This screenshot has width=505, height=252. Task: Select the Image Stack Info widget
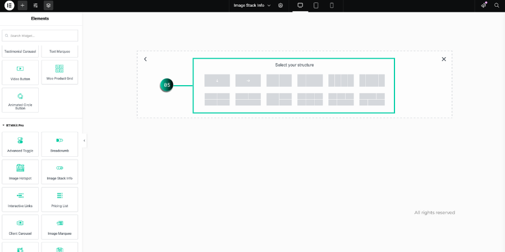[59, 172]
